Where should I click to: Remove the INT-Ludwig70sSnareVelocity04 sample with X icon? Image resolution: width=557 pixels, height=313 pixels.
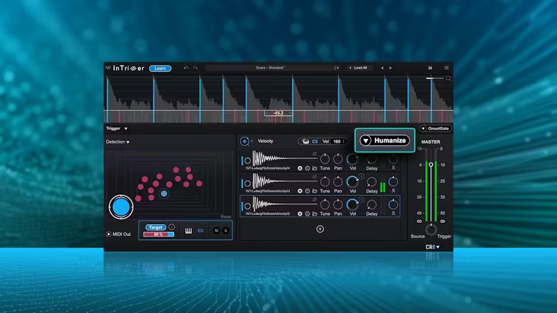[300, 168]
